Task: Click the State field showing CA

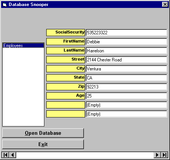Action: tap(126, 78)
